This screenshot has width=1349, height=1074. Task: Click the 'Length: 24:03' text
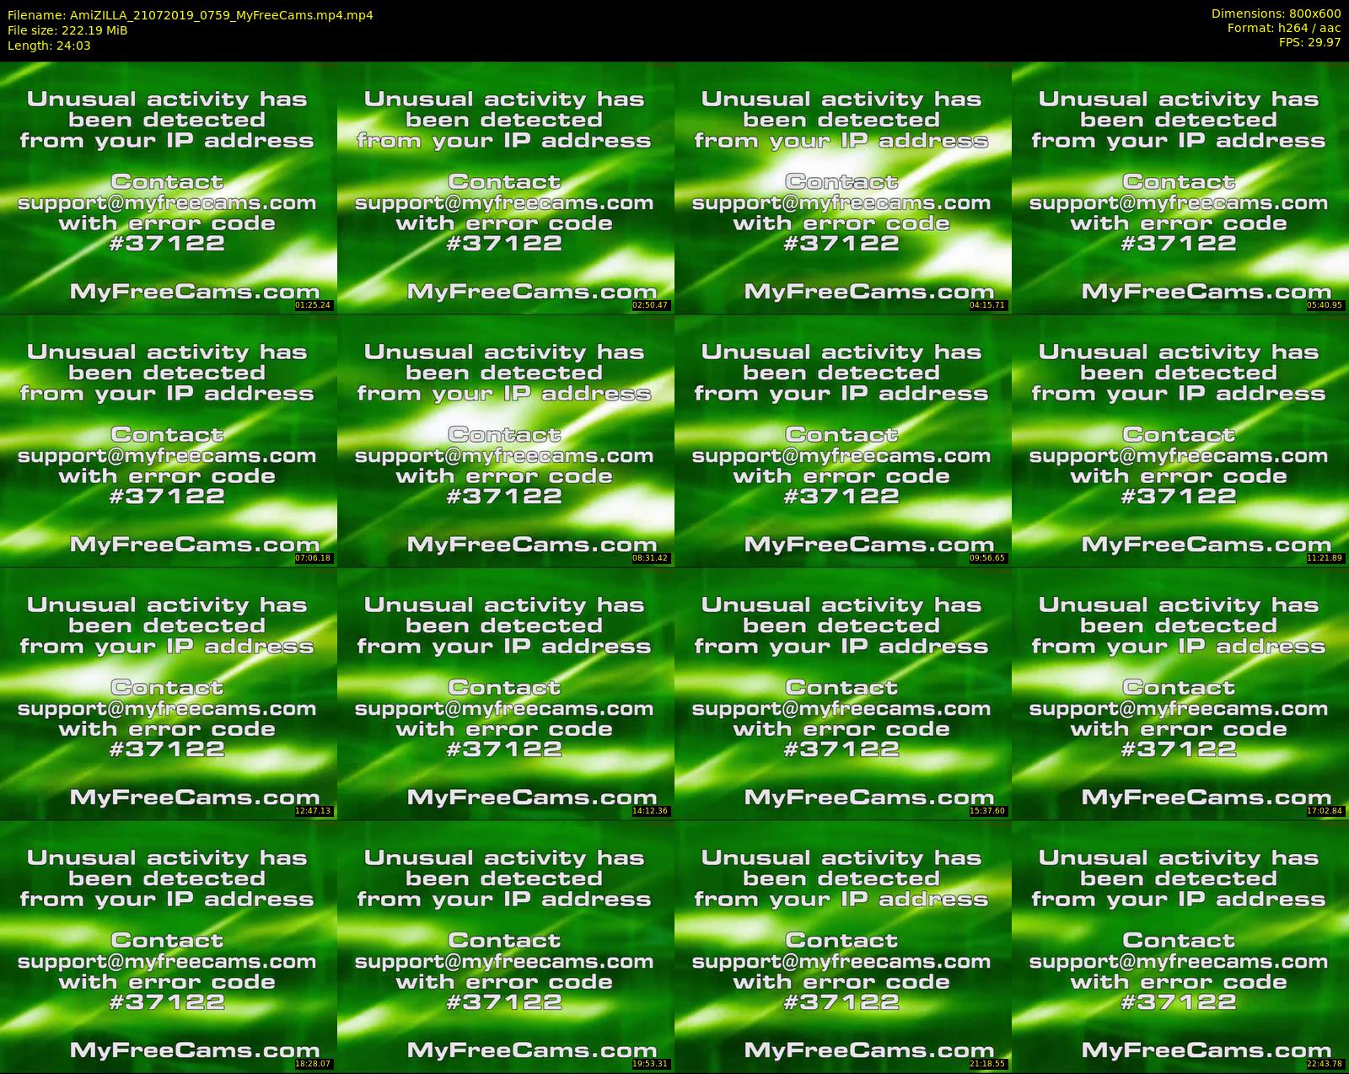(49, 46)
